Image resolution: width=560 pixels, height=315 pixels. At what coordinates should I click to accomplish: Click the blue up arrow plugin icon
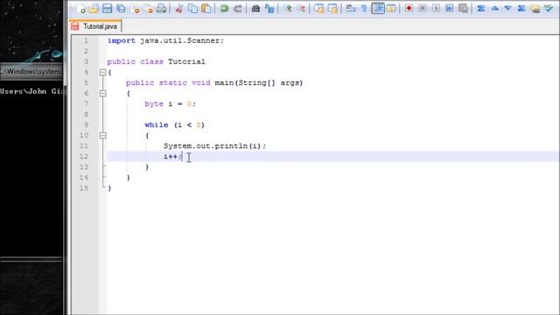coord(494,9)
